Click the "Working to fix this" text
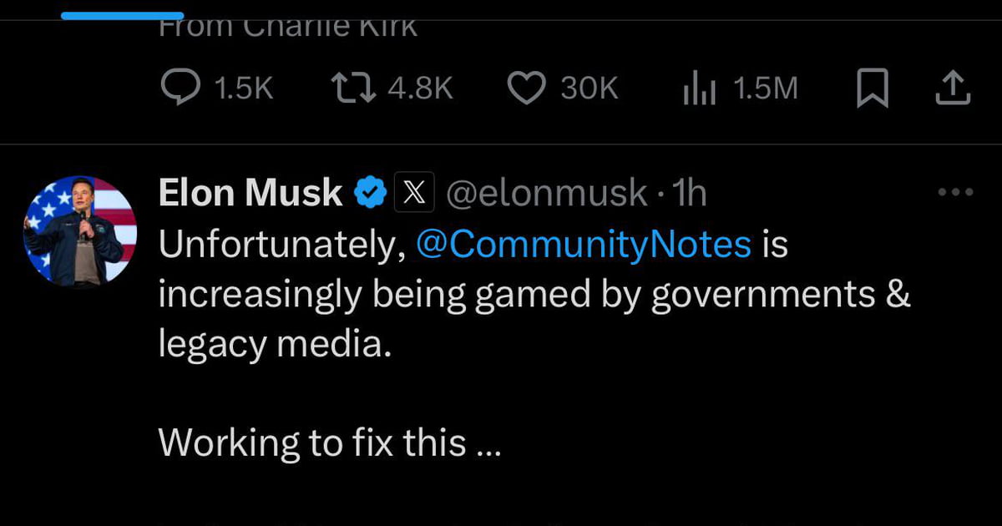Viewport: 1002px width, 526px height. [x=329, y=443]
